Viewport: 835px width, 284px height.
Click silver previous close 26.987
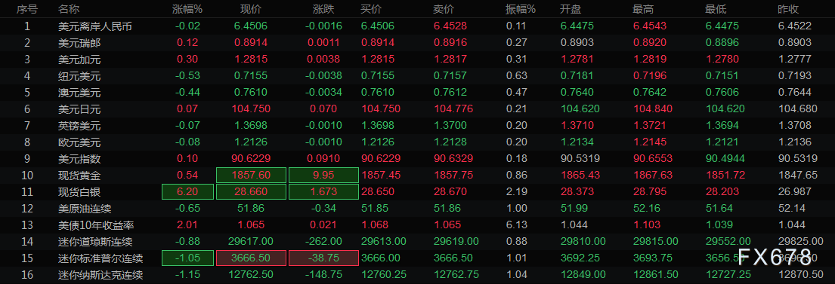pos(795,191)
